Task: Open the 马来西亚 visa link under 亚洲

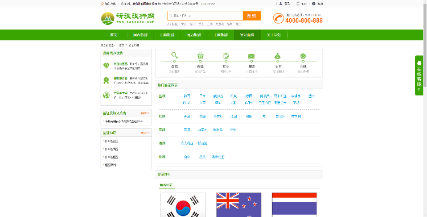Action: 280,96
